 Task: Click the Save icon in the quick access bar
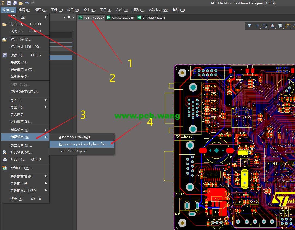pyautogui.click(x=9, y=3)
